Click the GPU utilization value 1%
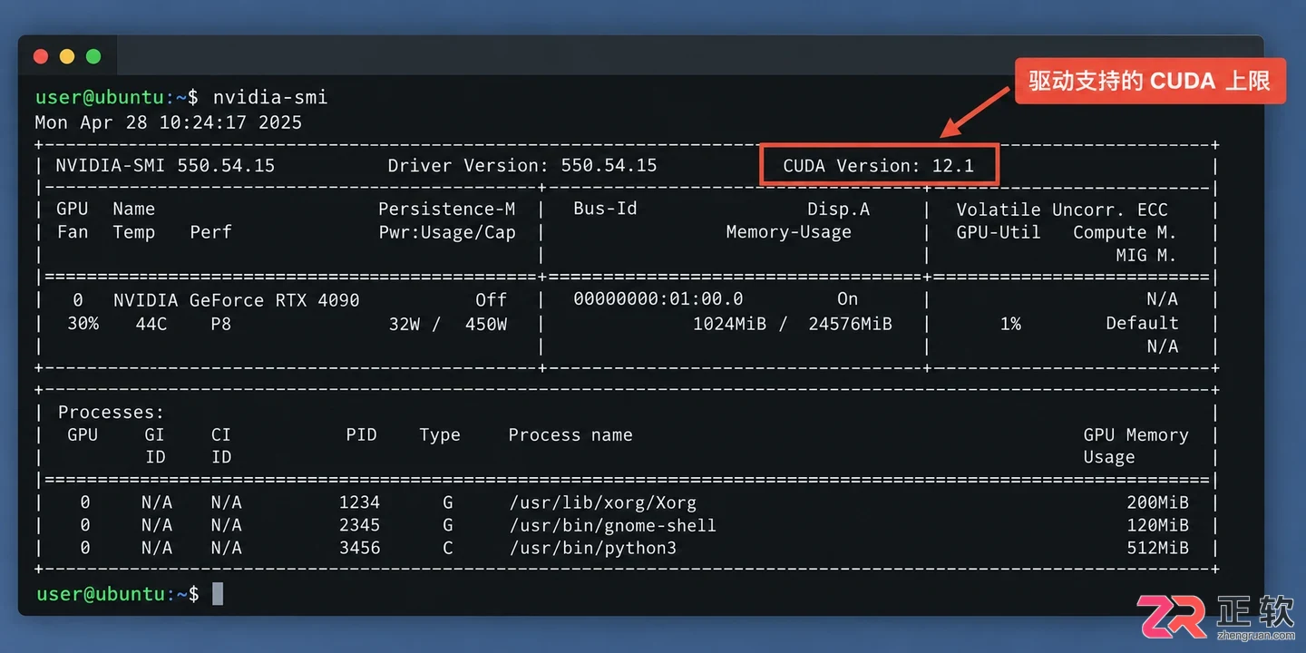This screenshot has width=1306, height=653. pos(1010,324)
